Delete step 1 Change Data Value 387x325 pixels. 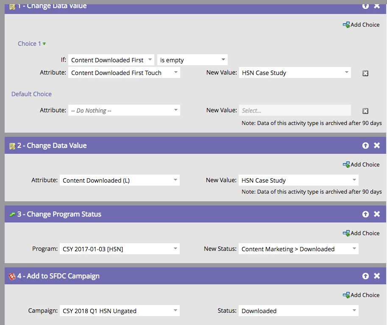point(377,6)
